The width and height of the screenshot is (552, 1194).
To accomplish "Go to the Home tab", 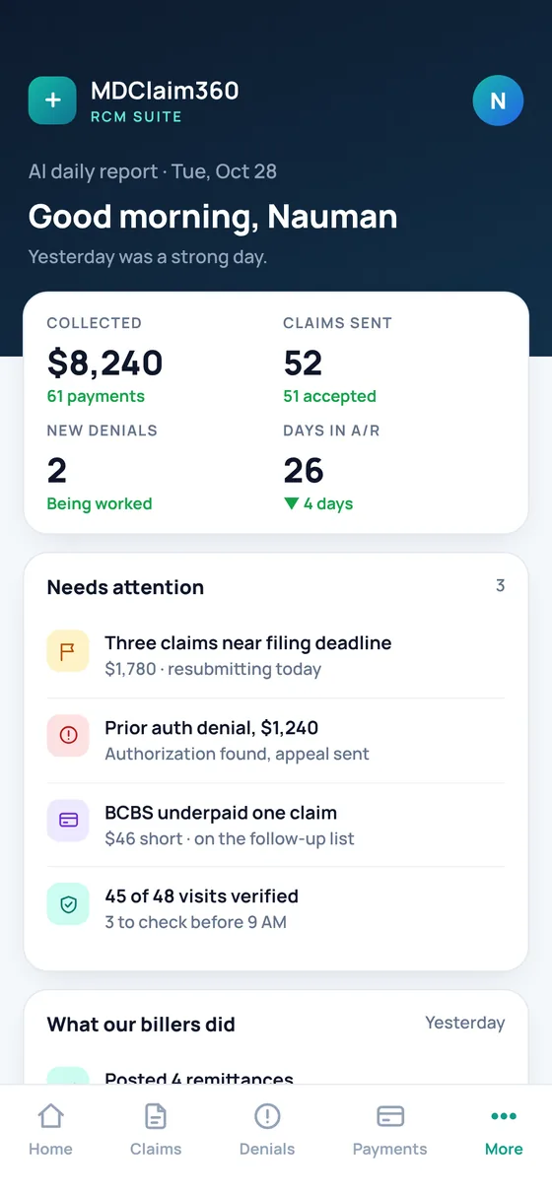I will click(50, 1130).
